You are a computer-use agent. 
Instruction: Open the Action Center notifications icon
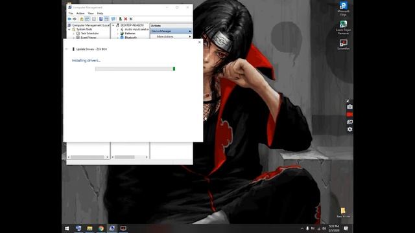(346, 228)
